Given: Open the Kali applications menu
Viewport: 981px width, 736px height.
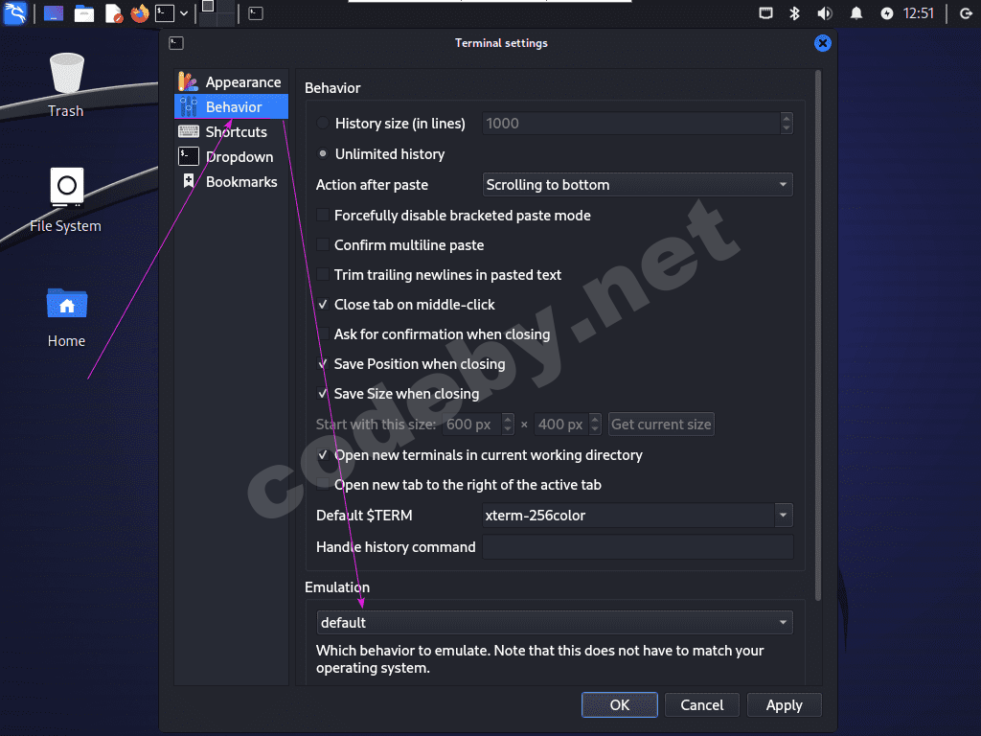Looking at the screenshot, I should pyautogui.click(x=15, y=13).
